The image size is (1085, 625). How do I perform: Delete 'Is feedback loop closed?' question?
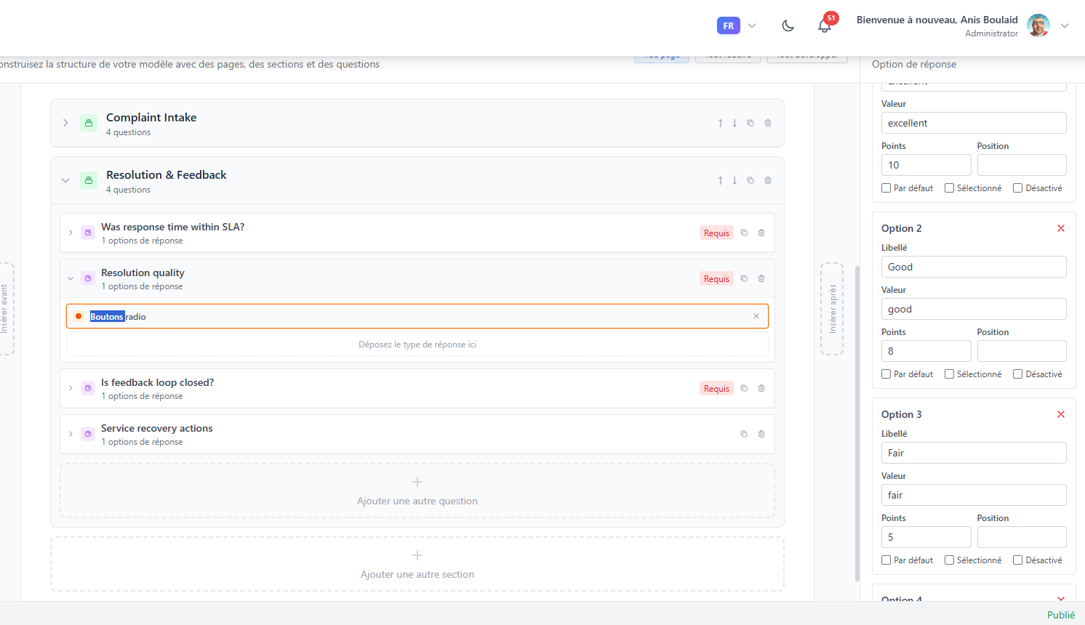(761, 388)
